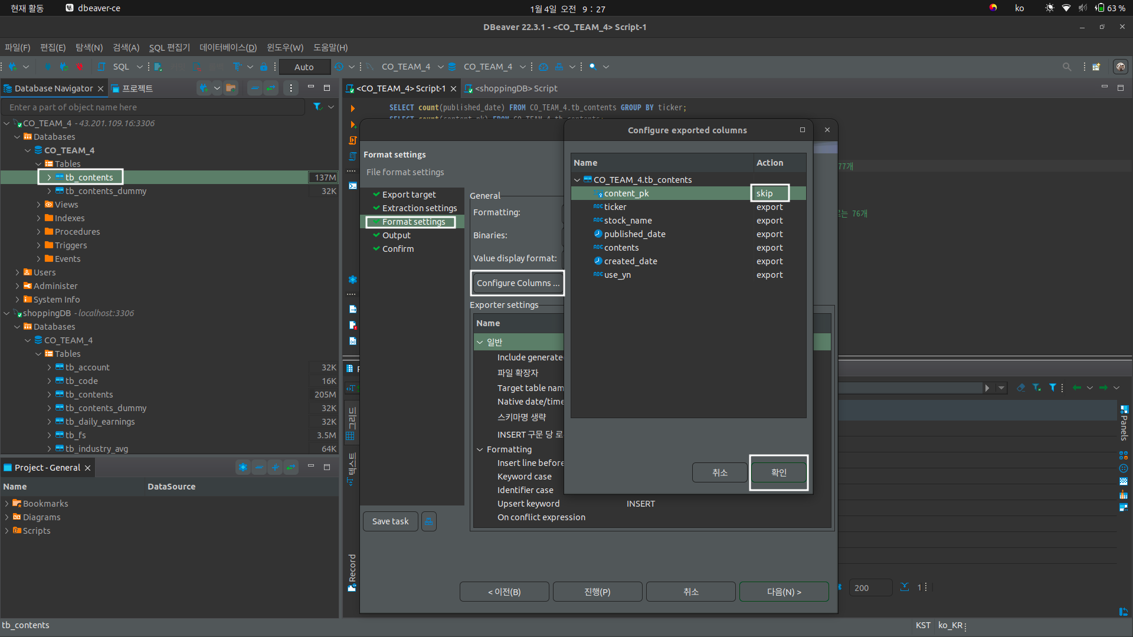The width and height of the screenshot is (1133, 637).
Task: Click the new database connection icon in toolbar
Action: [x=13, y=67]
